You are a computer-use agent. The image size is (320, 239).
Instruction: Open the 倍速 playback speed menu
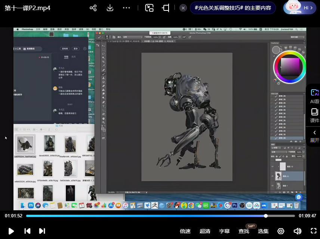(185, 231)
